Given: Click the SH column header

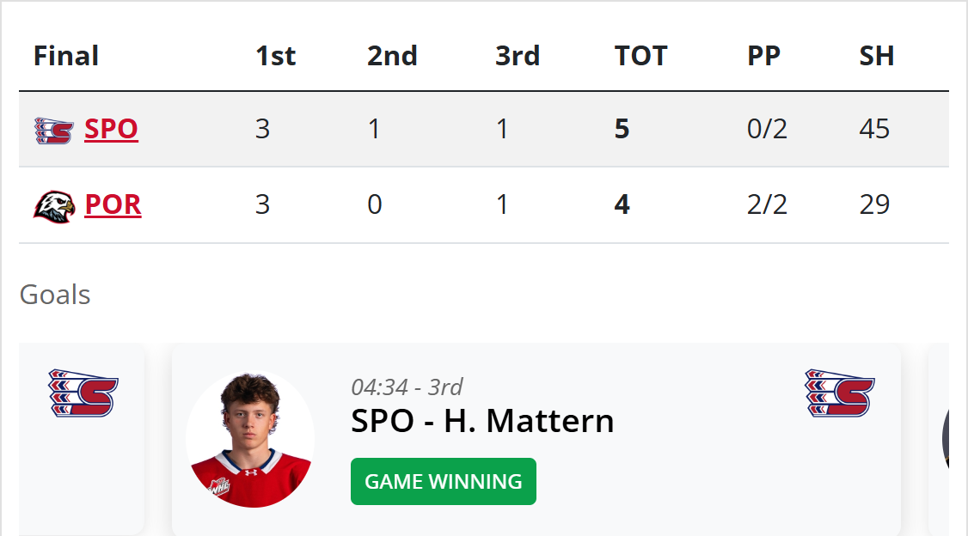Looking at the screenshot, I should point(877,56).
